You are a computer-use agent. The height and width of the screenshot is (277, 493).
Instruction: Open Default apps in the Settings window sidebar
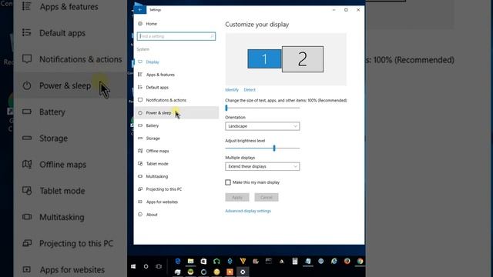157,88
